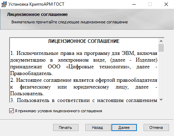Click the 'Установка КриптоАРМ ГОСТ' window title
Screen dimensions: 174x136
point(36,4)
